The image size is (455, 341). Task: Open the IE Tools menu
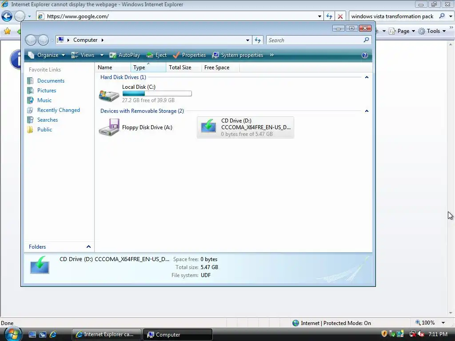click(x=432, y=31)
